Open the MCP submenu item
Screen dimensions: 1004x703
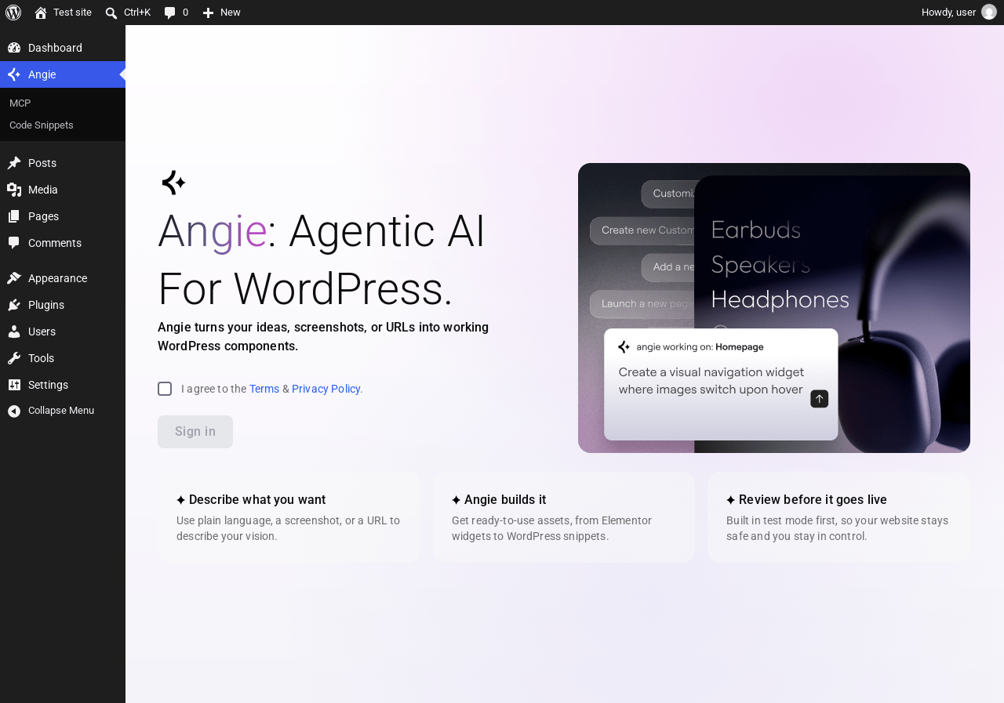coord(63,103)
